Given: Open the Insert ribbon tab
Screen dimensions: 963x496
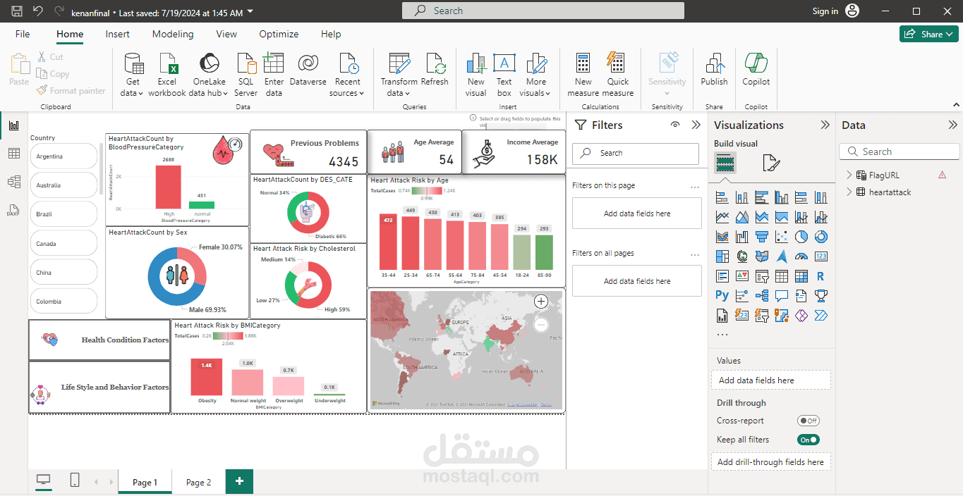Looking at the screenshot, I should pos(118,34).
